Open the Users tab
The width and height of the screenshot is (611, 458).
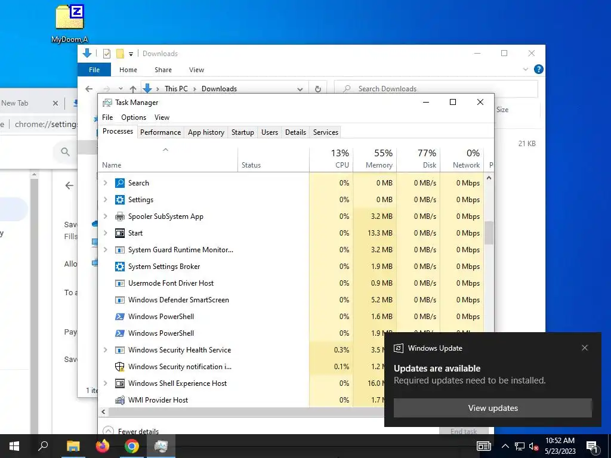click(270, 132)
